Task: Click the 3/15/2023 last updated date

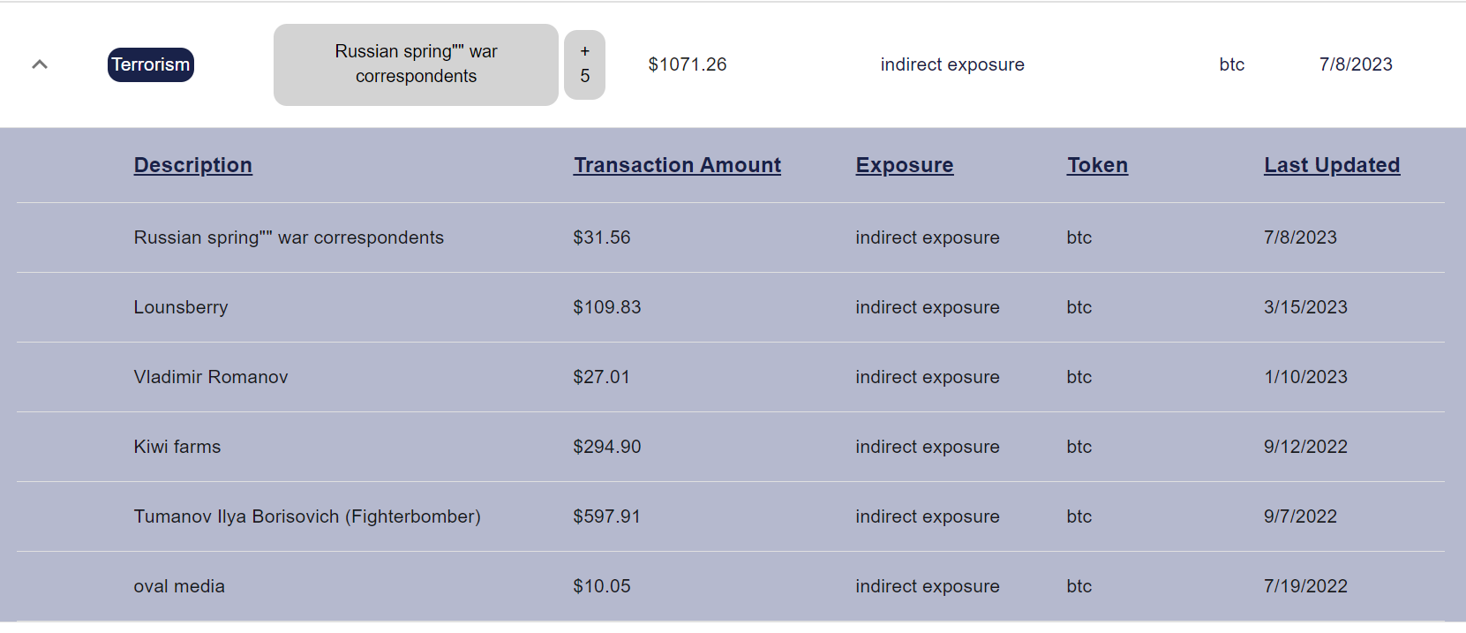Action: pos(1305,307)
